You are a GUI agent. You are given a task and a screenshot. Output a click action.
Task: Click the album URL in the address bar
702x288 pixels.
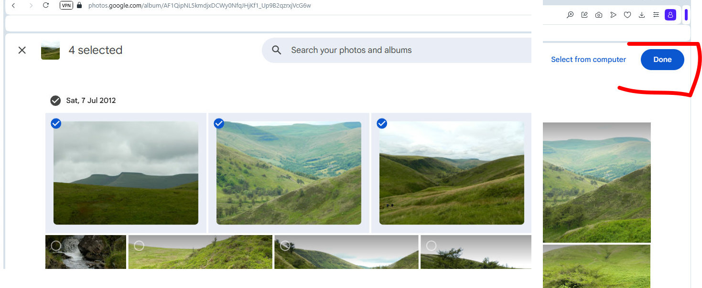click(200, 5)
